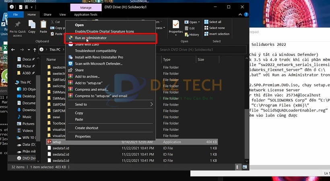This screenshot has width=330, height=181.
Task: Click the Search DVD Drive field
Action: [201, 49]
